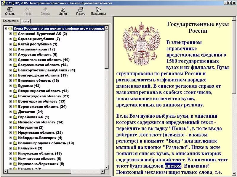Expand the Амурская область node
The image size is (237, 177).
pyautogui.click(x=10, y=55)
